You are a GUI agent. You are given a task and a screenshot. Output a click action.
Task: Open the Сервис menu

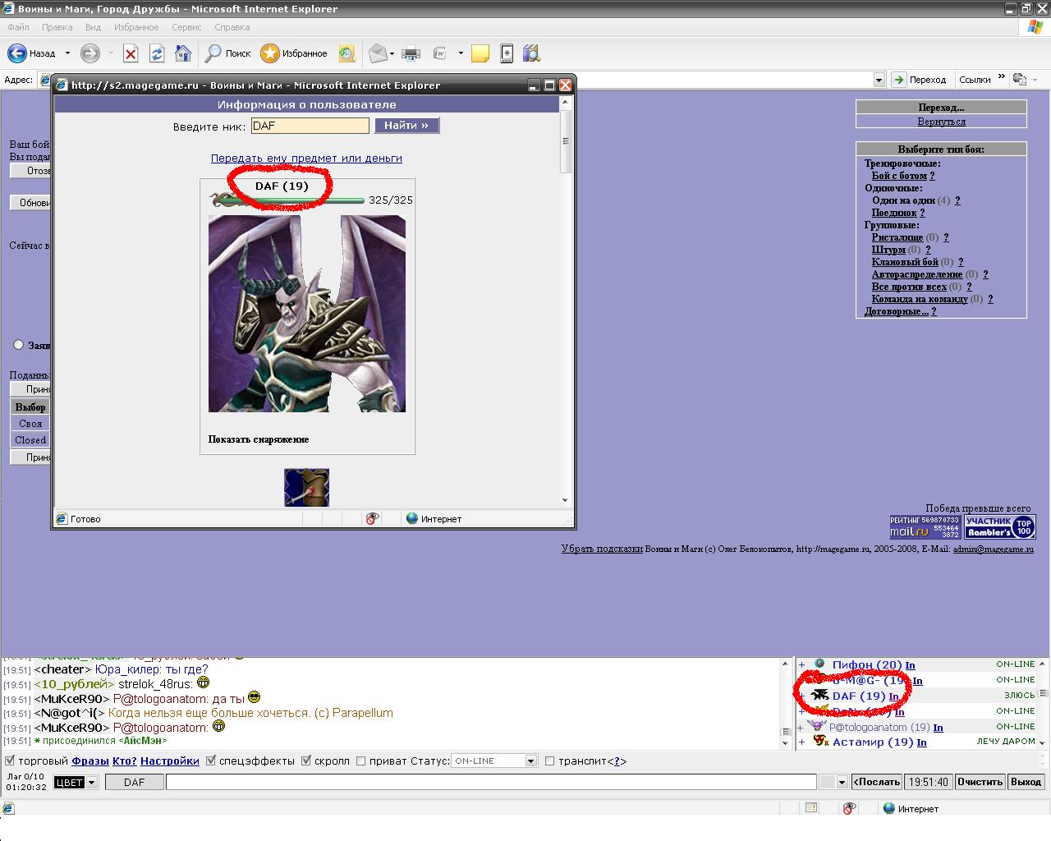[187, 27]
